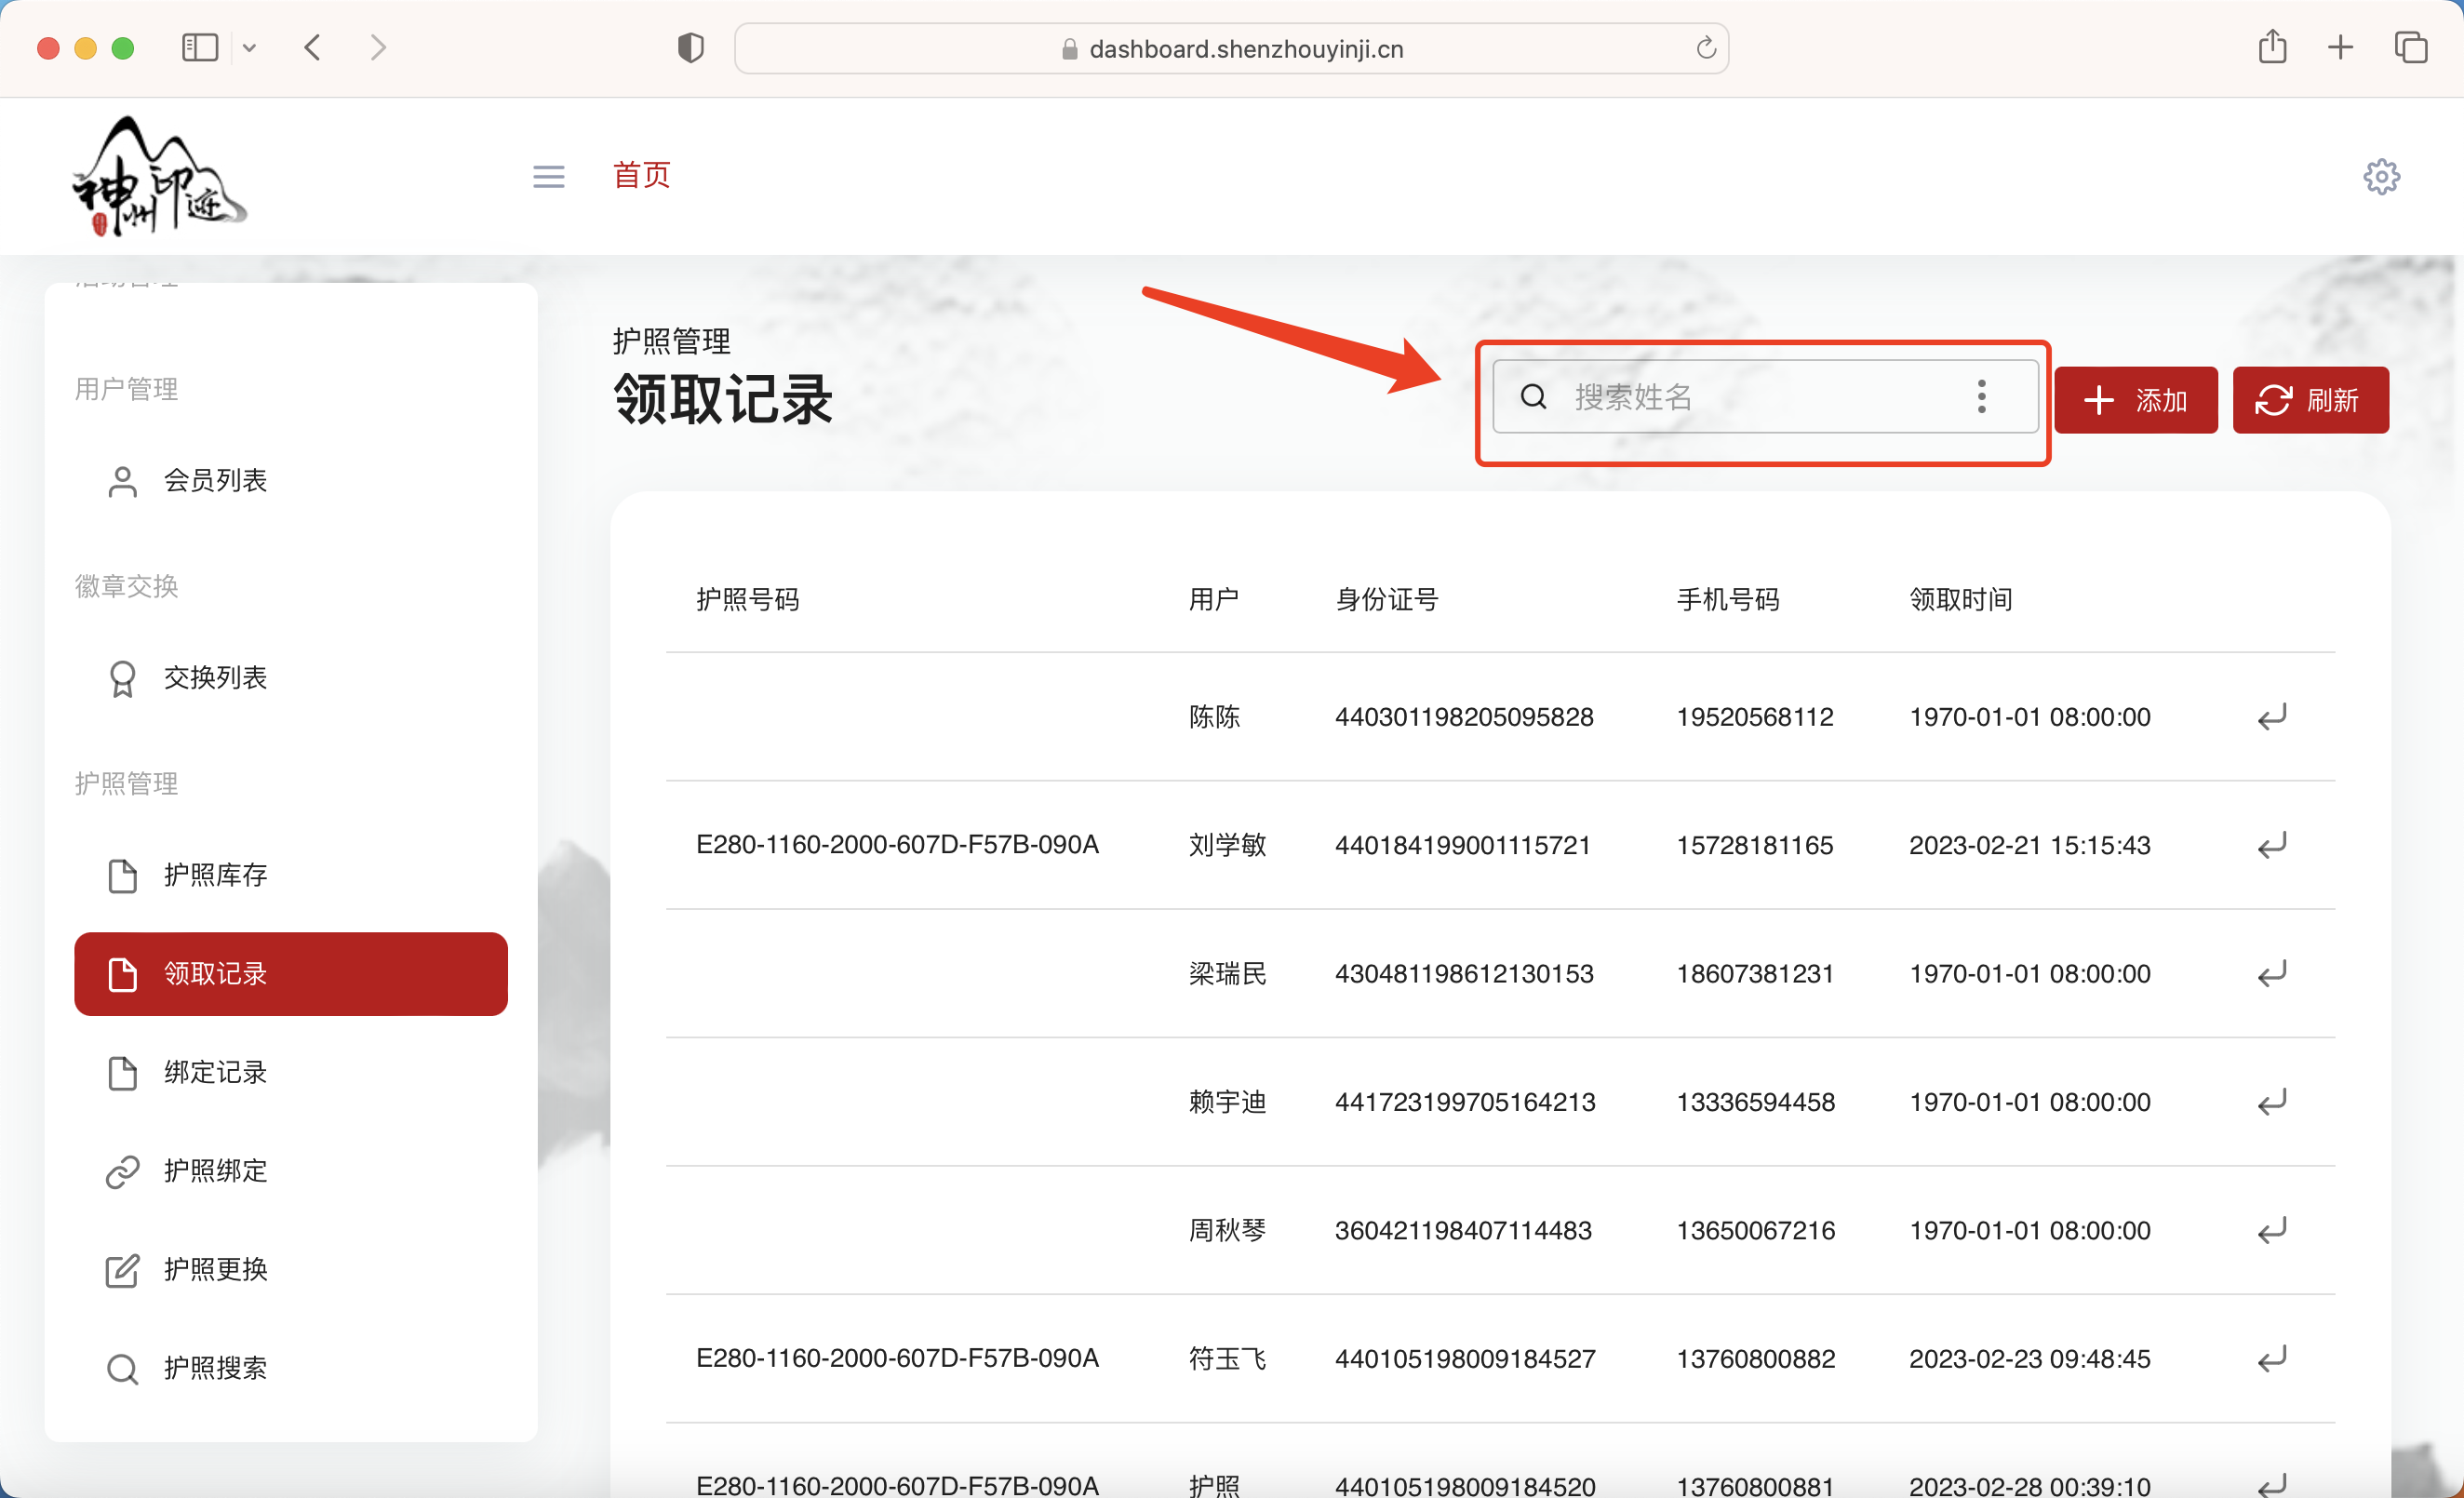Viewport: 2464px width, 1498px height.
Task: Open the settings gear in the page header
Action: click(2381, 176)
